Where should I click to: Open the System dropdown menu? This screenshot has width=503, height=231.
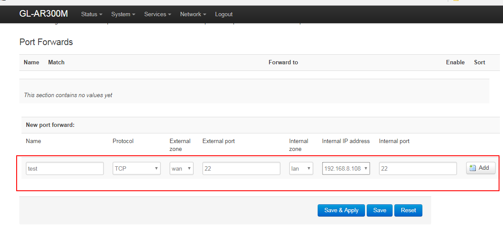tap(123, 14)
